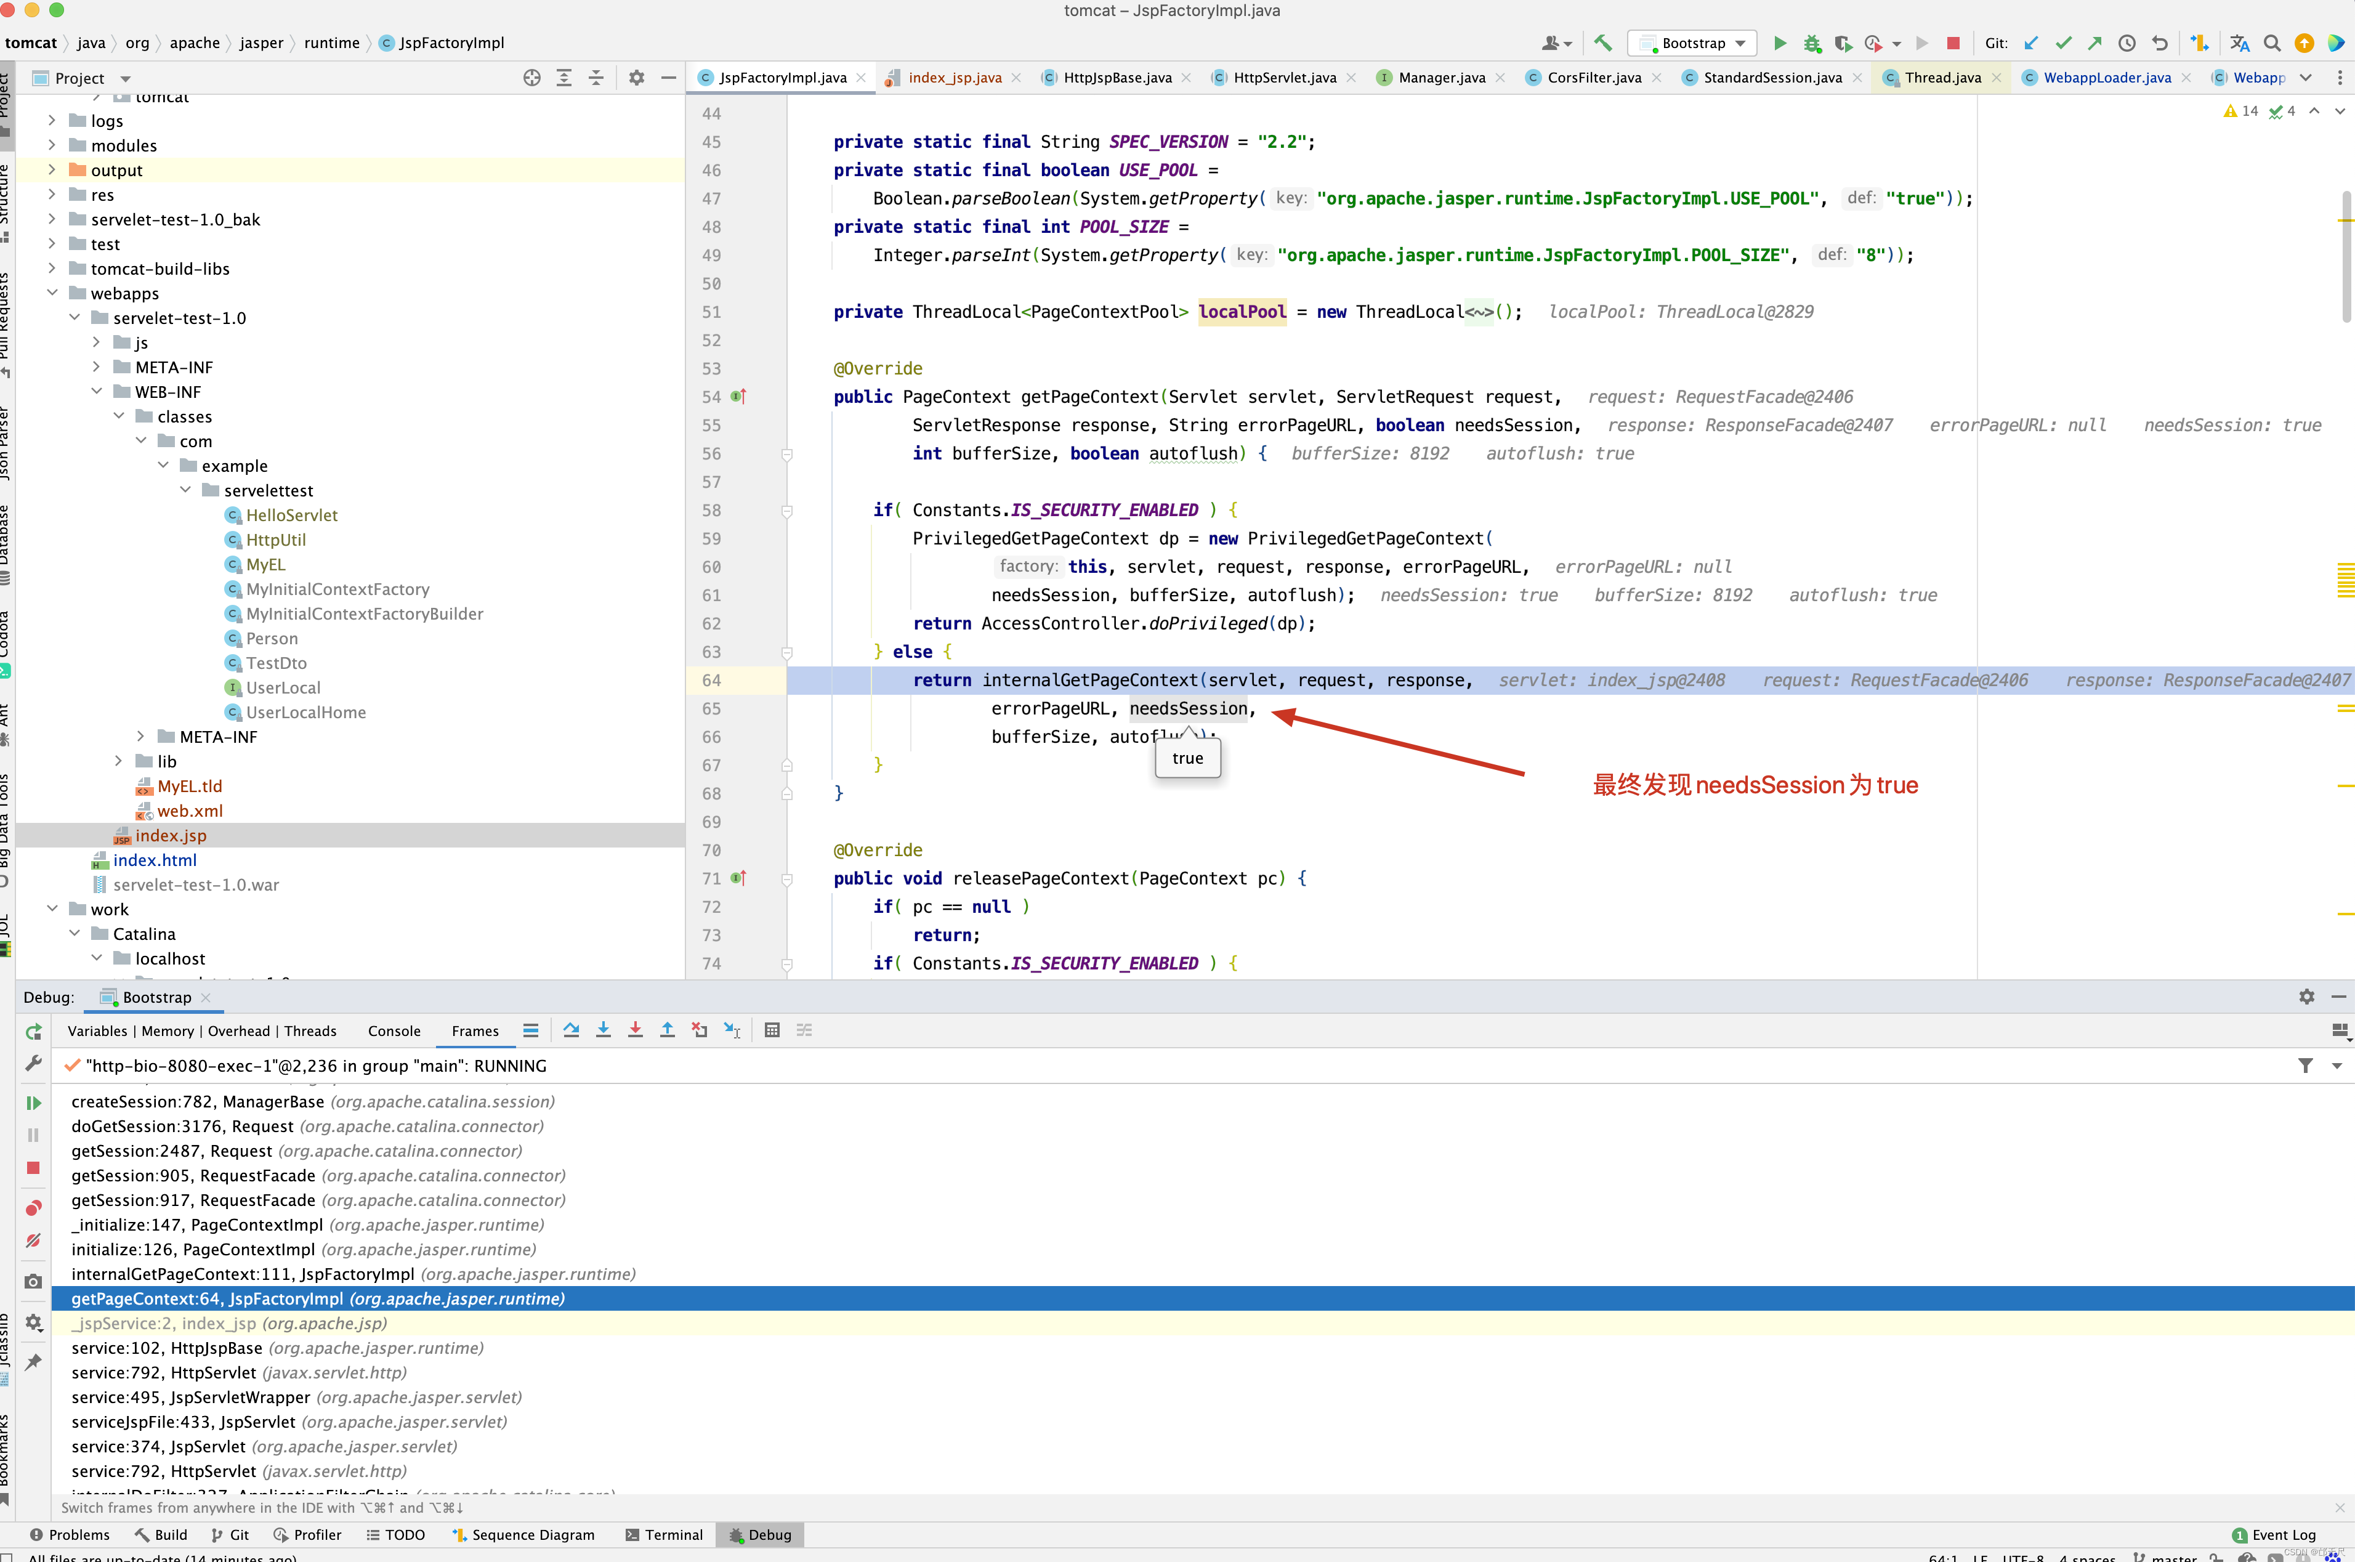
Task: Collapse the work folder
Action: (x=52, y=908)
